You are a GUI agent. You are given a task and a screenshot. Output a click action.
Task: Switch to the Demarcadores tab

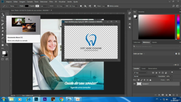point(152,69)
